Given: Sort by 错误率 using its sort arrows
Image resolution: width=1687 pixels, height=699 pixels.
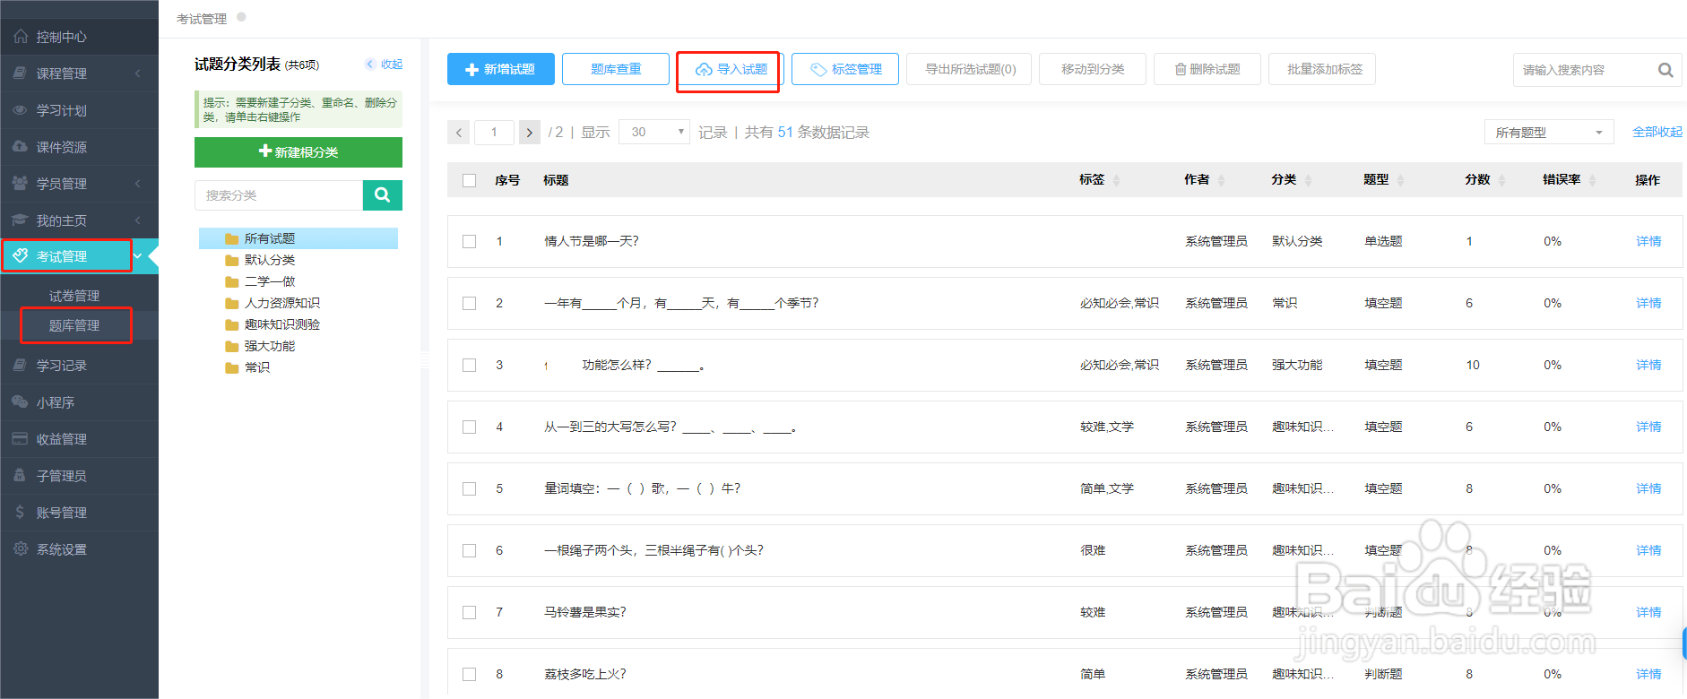Looking at the screenshot, I should [1592, 181].
